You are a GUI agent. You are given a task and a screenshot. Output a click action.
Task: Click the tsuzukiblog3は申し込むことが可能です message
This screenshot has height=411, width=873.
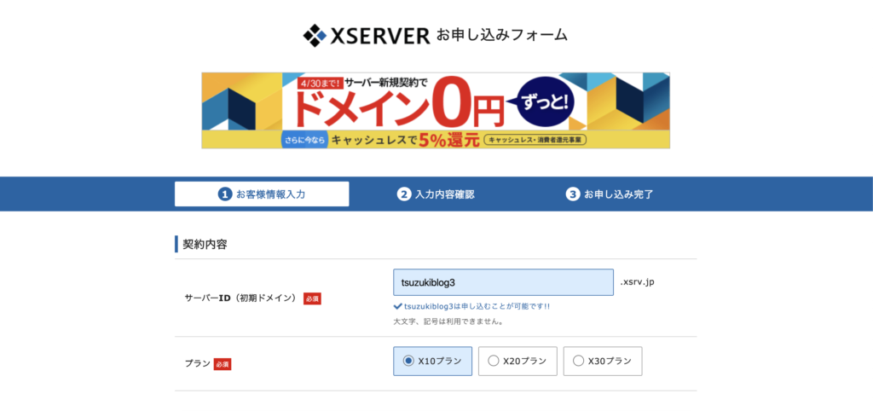point(477,306)
